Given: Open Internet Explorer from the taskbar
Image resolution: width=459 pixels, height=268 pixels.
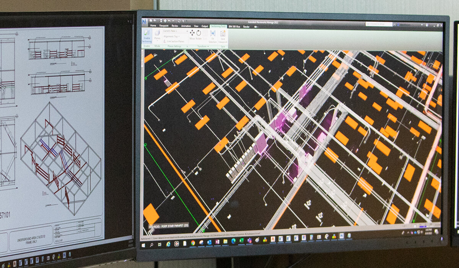Looking at the screenshot, I should tap(168, 244).
